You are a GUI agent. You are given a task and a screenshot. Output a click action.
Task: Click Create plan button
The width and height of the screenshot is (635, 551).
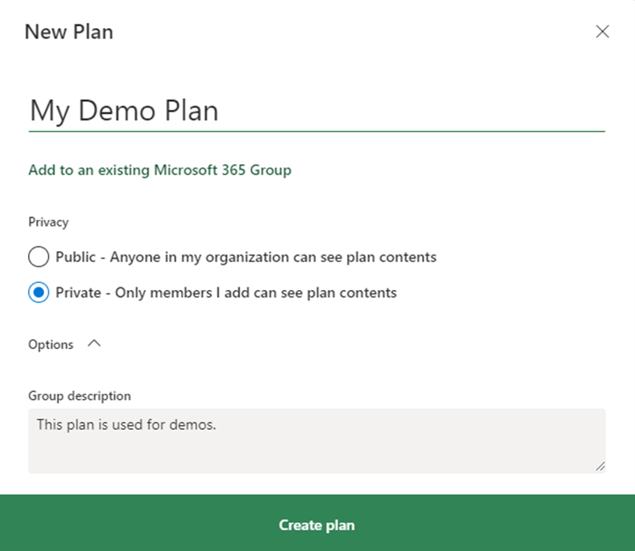pos(318,523)
